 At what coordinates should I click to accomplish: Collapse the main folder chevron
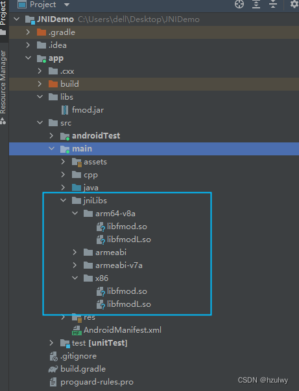click(52, 148)
